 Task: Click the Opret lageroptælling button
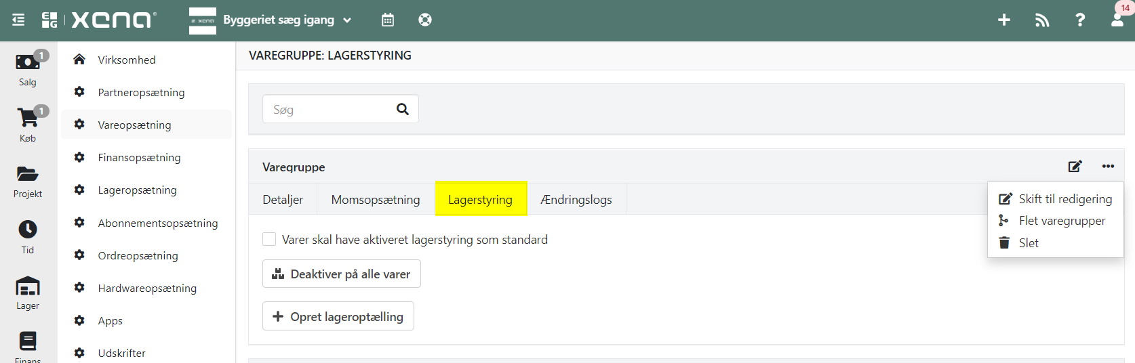click(338, 316)
